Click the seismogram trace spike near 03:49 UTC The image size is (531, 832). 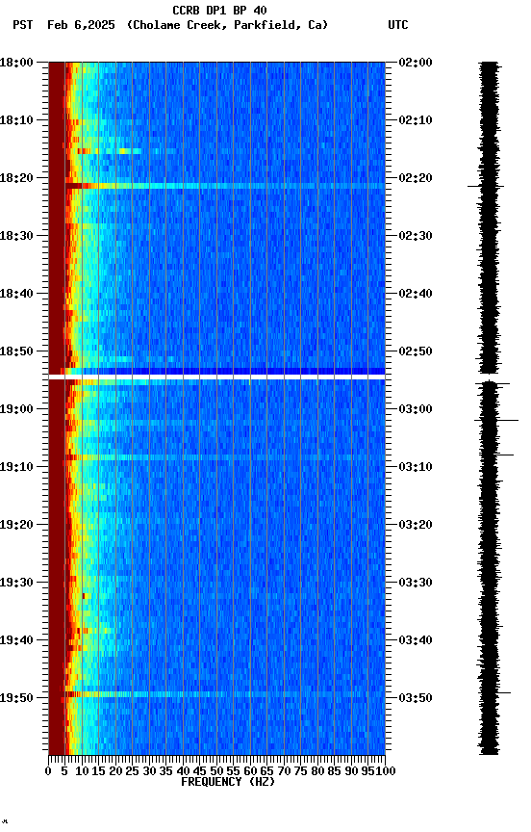[493, 693]
